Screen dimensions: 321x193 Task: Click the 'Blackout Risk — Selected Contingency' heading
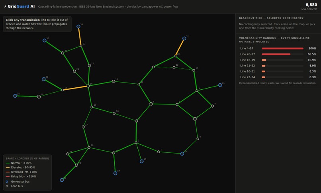pos(271,18)
